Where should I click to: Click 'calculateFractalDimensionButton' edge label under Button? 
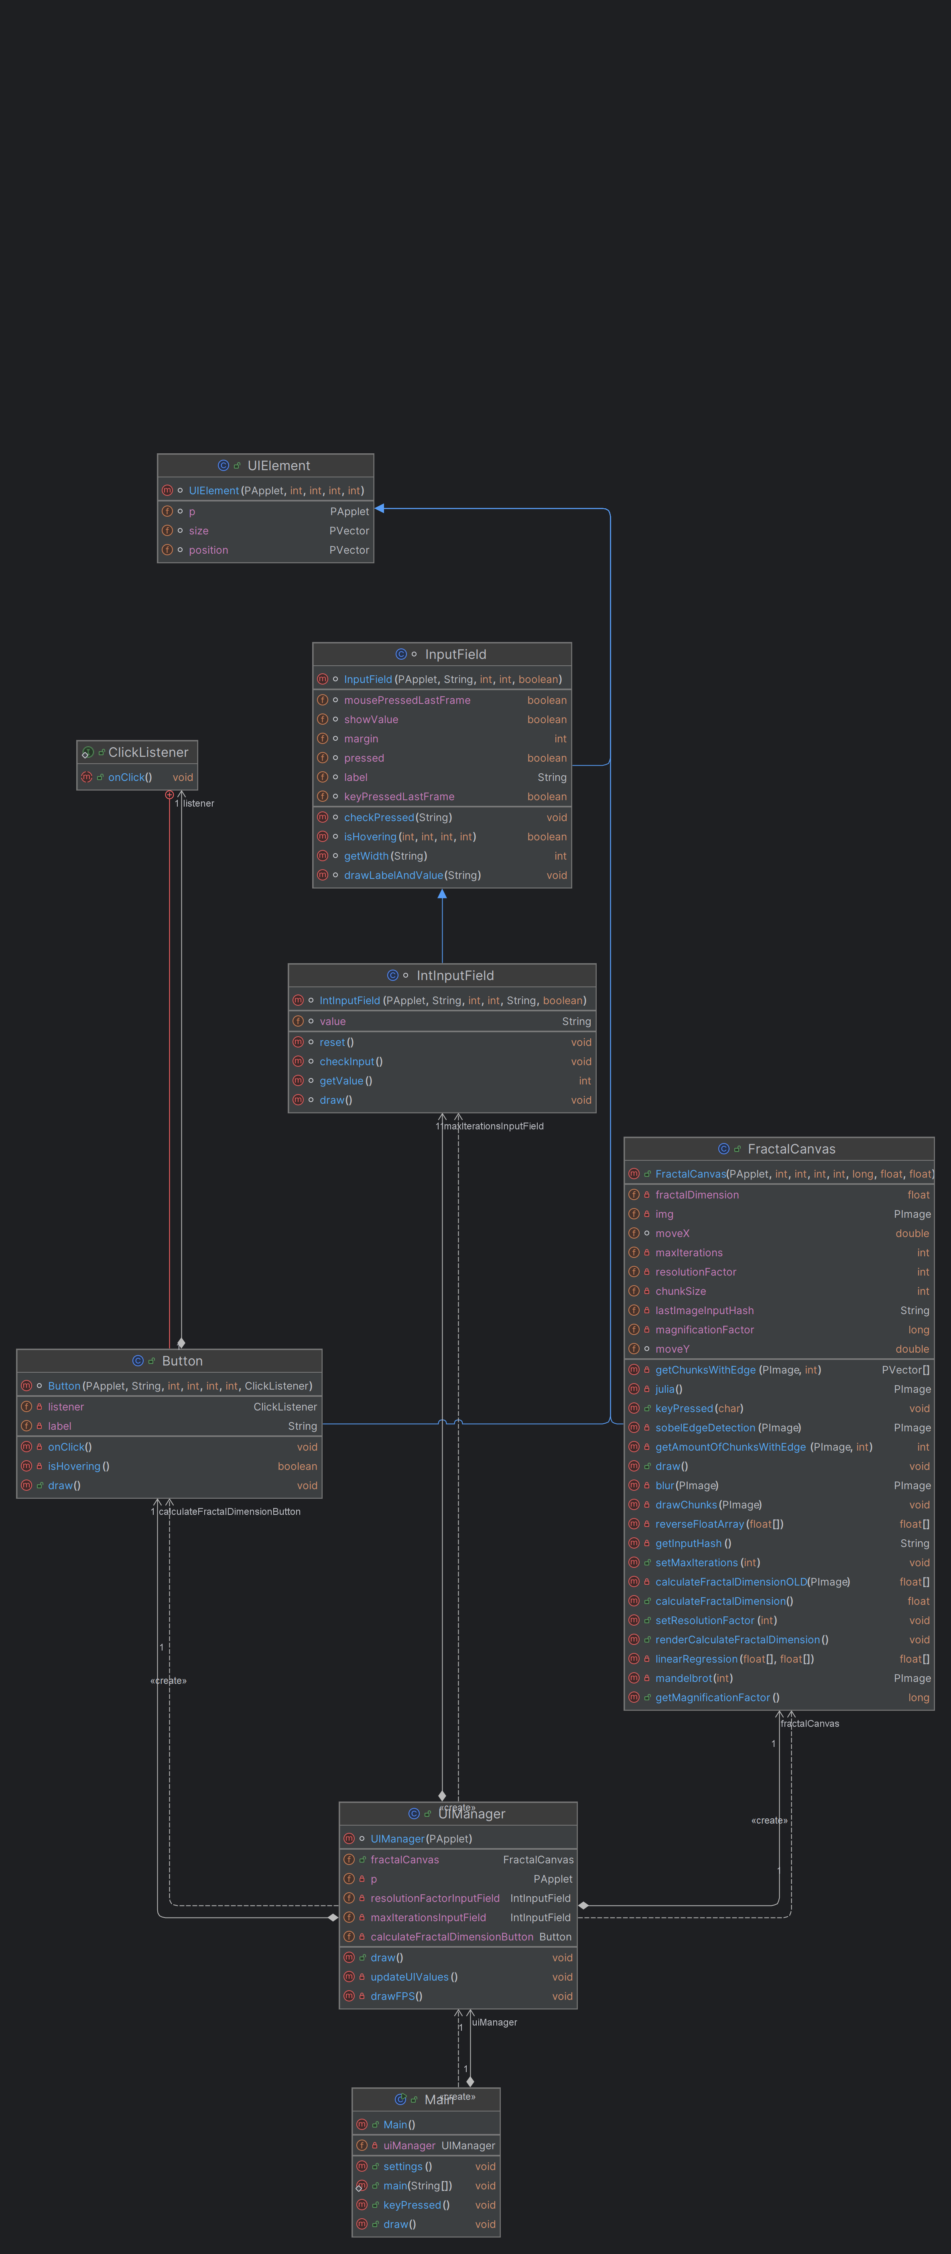point(229,1511)
